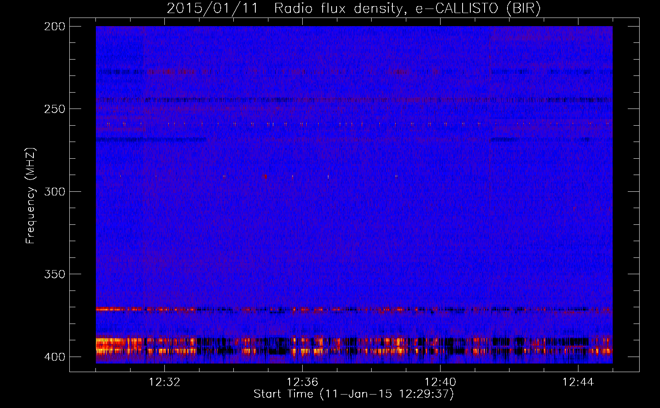Click the 400 frequency tick label
This screenshot has height=408, width=660.
tap(55, 357)
